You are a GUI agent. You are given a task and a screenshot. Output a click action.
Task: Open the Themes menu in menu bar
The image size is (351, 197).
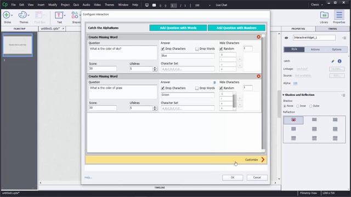[x=109, y=5]
